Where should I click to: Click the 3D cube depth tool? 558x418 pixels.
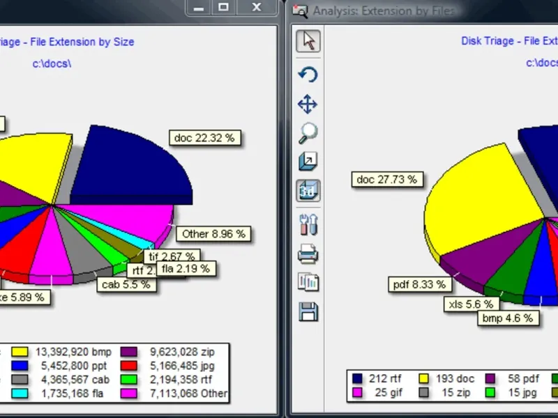[308, 162]
